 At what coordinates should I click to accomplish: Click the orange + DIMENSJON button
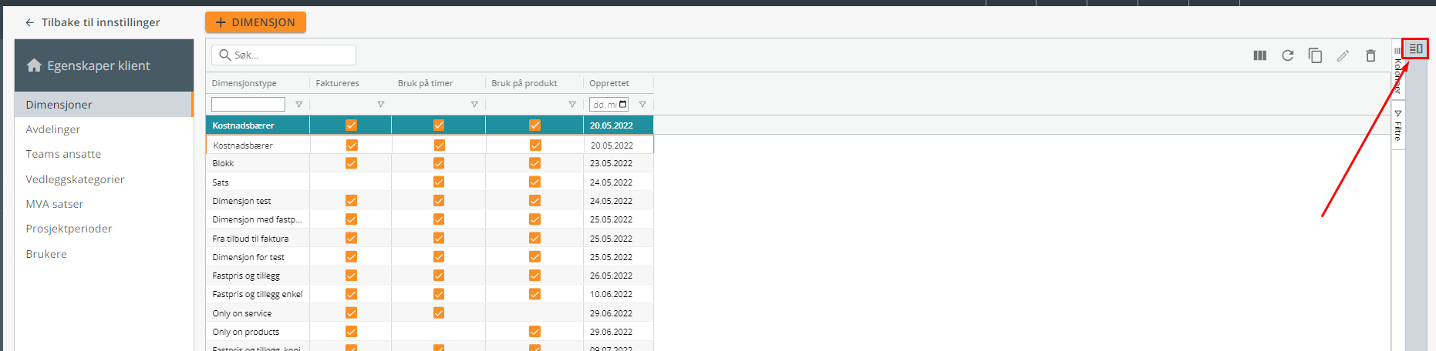(255, 22)
